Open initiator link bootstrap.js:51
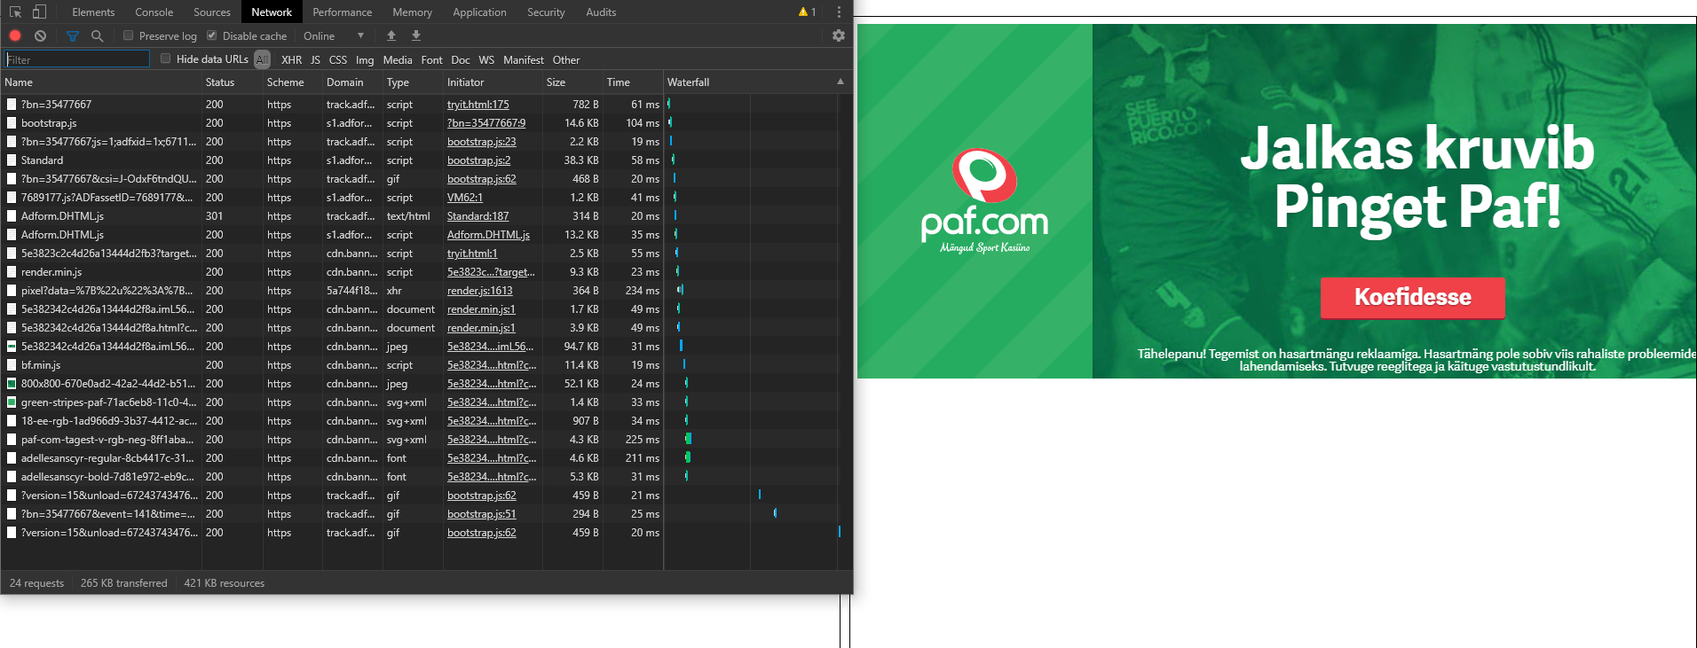The width and height of the screenshot is (1697, 648). (482, 513)
